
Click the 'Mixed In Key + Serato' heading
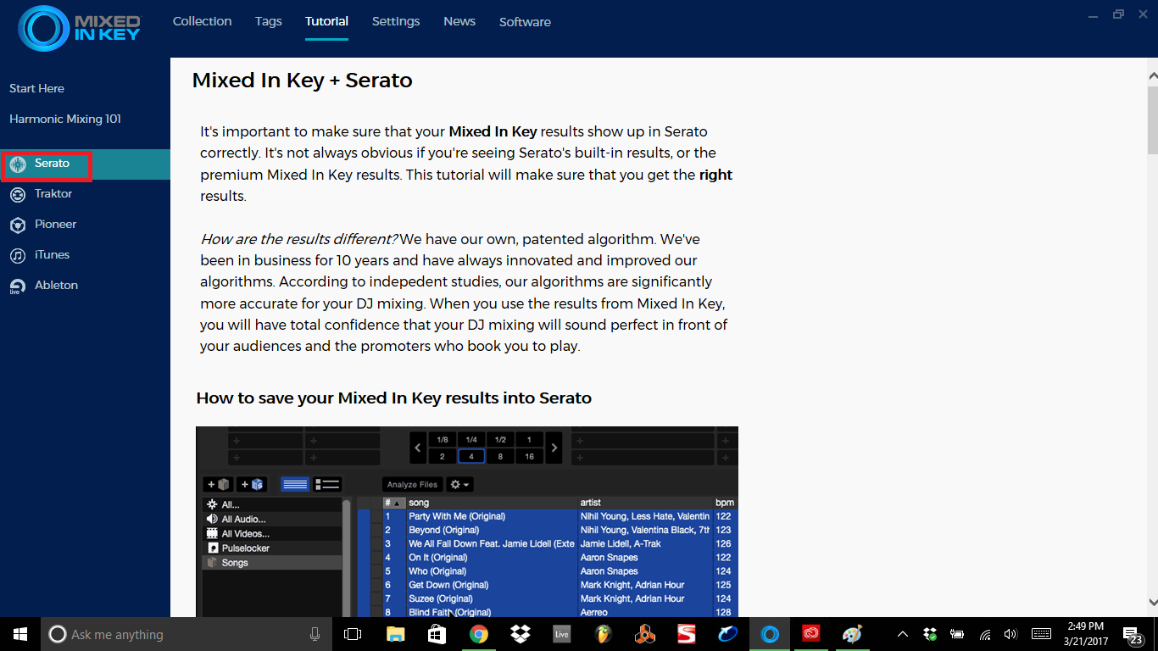click(302, 81)
